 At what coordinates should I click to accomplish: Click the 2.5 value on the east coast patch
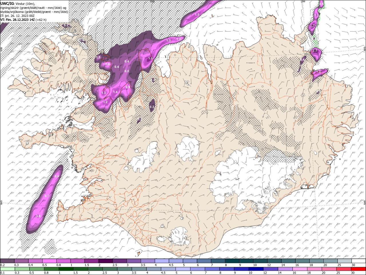(315, 51)
